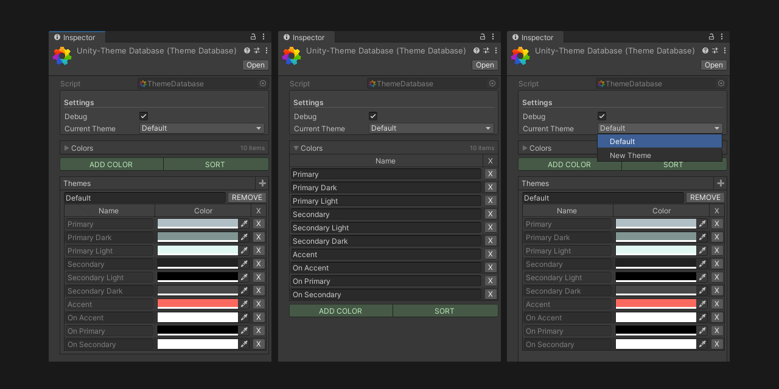The image size is (779, 389).
Task: Click REMOVE next to the Default theme
Action: (246, 197)
